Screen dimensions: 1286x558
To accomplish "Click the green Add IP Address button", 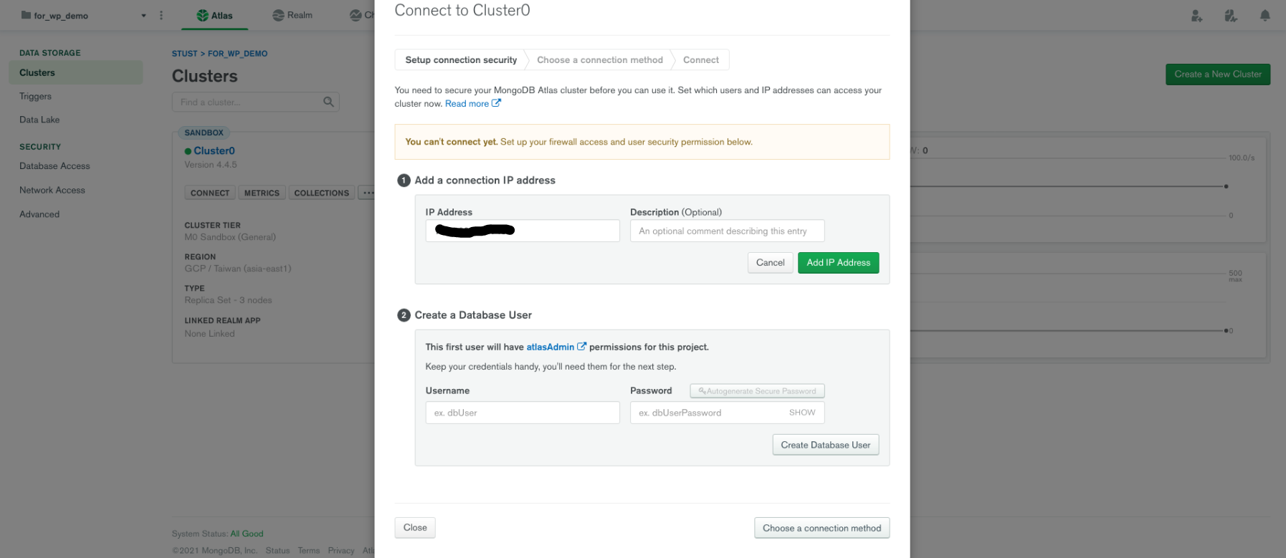I will click(838, 263).
